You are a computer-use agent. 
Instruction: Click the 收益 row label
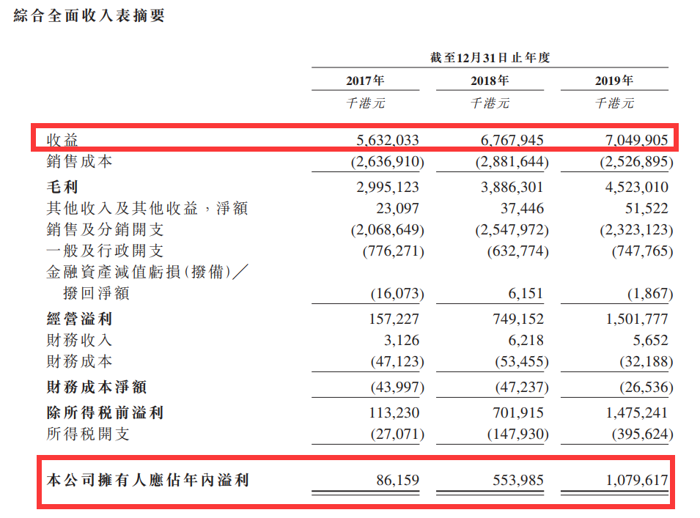pos(62,140)
